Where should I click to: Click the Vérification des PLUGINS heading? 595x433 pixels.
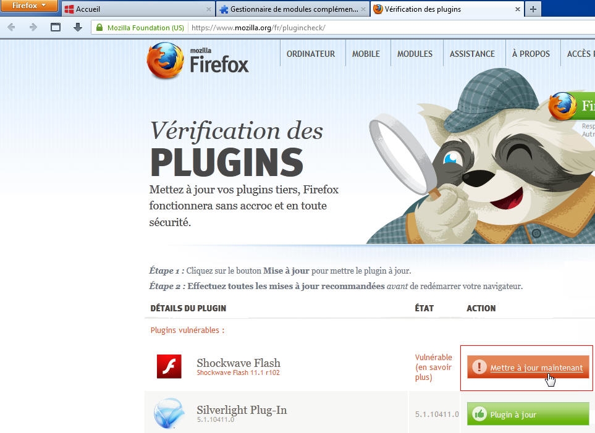tap(237, 149)
